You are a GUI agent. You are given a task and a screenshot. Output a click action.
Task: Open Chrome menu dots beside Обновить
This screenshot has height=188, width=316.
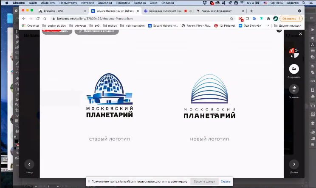pyautogui.click(x=300, y=19)
